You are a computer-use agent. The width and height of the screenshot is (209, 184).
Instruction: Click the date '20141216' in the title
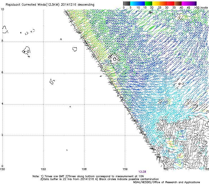click(x=69, y=5)
